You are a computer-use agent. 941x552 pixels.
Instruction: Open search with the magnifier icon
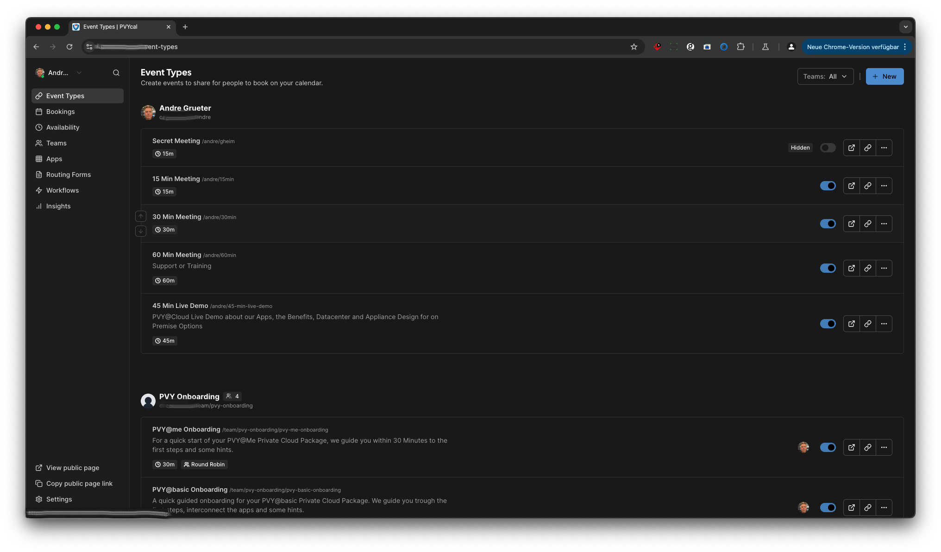116,73
